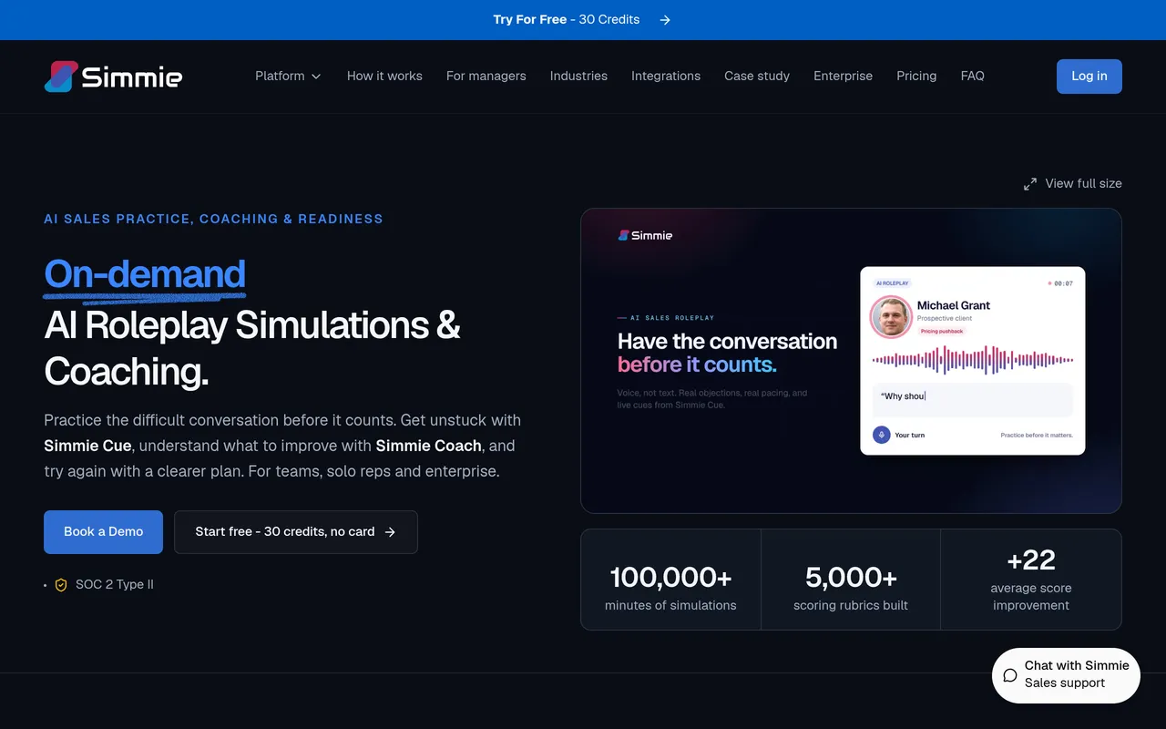The width and height of the screenshot is (1166, 729).
Task: Click the "Why shou" transcript text box
Action: [973, 400]
